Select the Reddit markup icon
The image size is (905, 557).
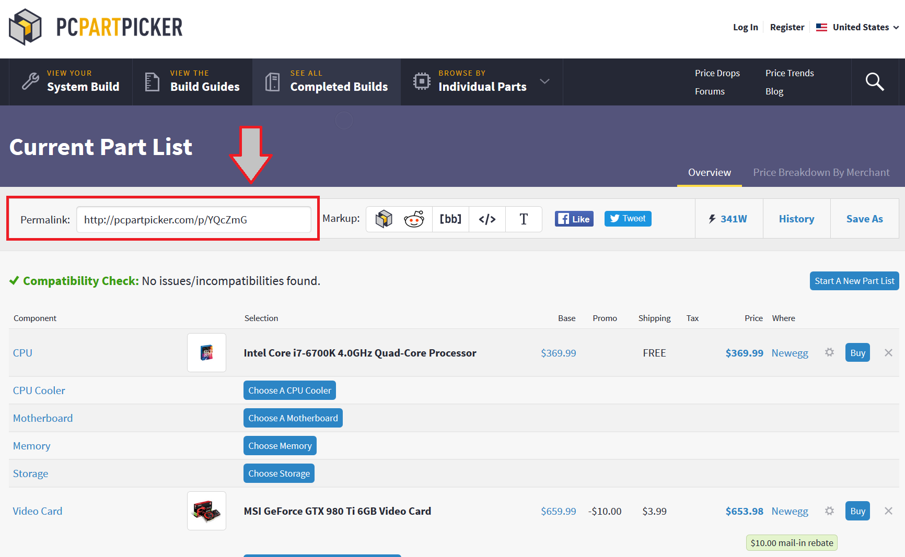[x=414, y=219]
